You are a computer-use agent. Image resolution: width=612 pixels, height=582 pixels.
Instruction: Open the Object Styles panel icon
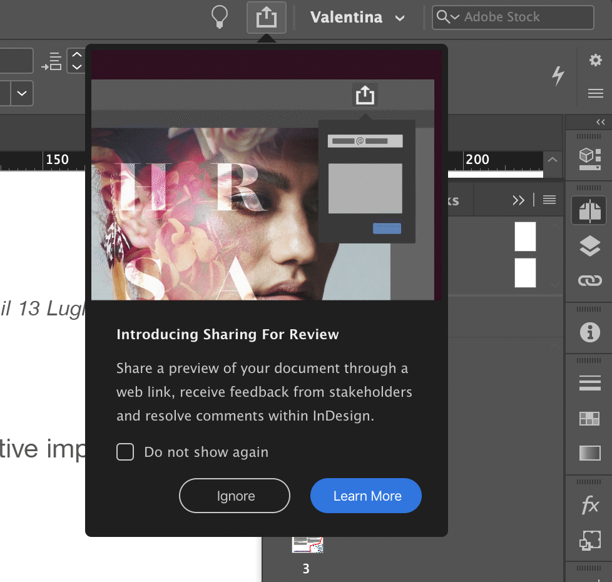589,540
